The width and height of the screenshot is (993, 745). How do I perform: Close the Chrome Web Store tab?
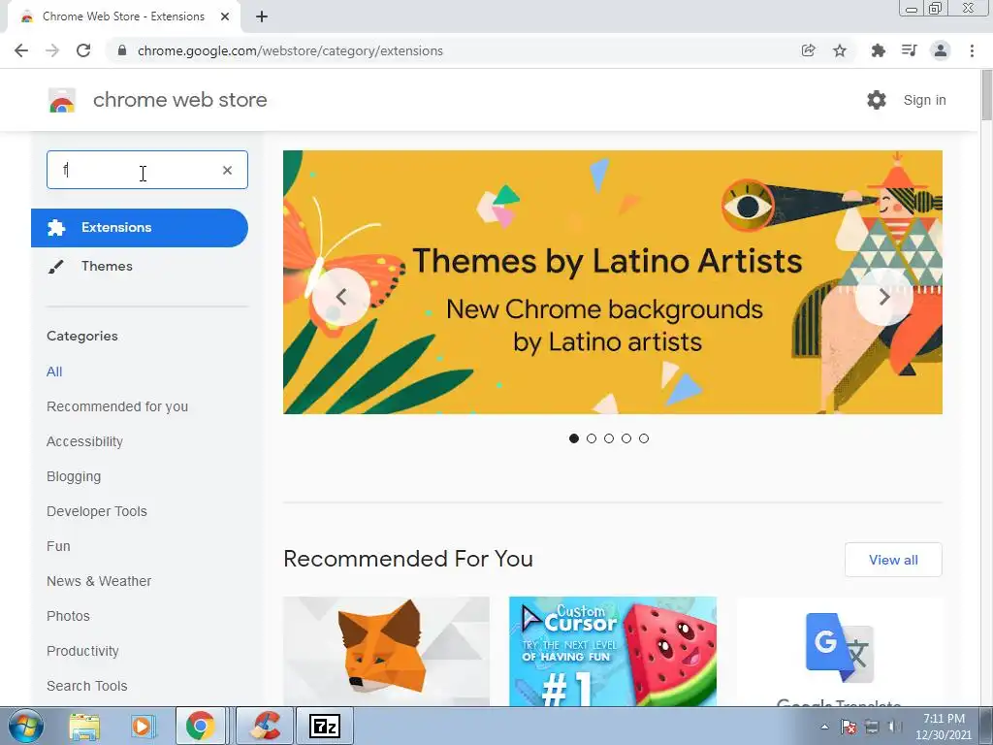click(225, 17)
